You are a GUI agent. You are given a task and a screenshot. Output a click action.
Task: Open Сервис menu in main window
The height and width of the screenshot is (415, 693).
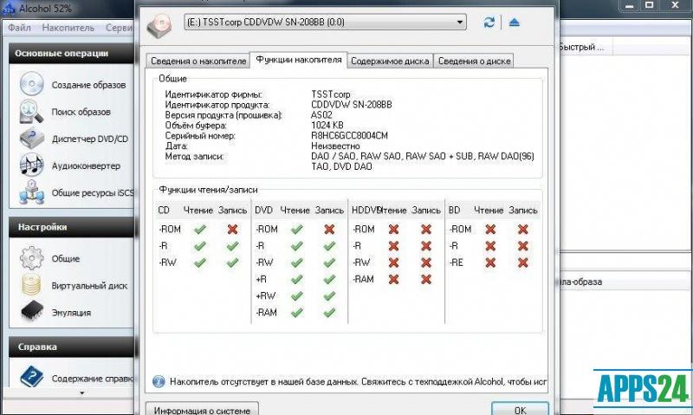119,28
